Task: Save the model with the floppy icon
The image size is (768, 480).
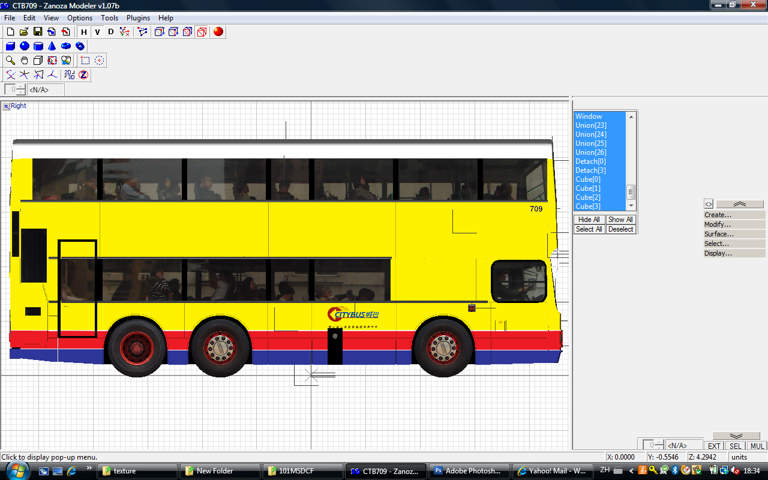Action: pyautogui.click(x=38, y=32)
